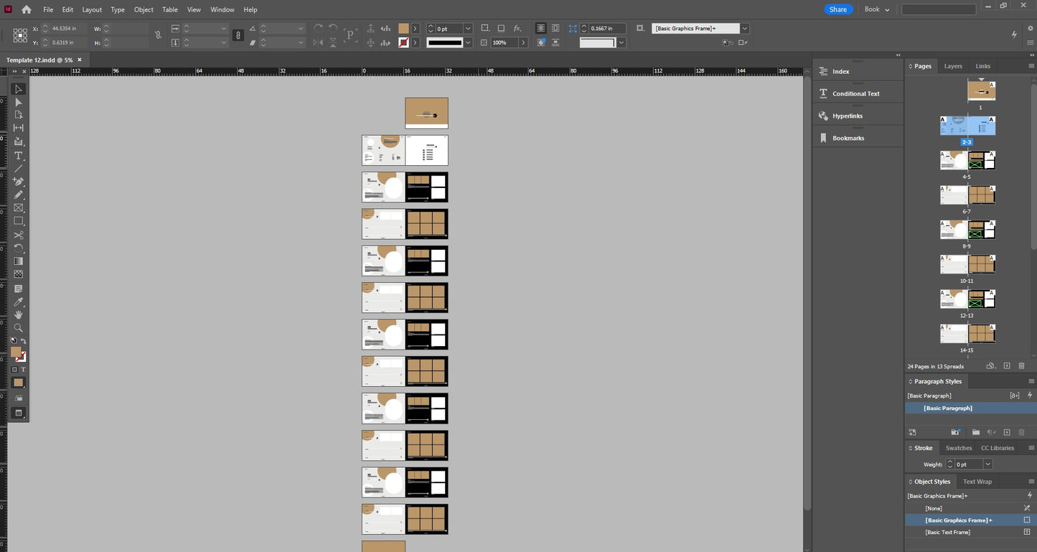Image resolution: width=1037 pixels, height=552 pixels.
Task: Click the Direct Selection tool
Action: coord(19,102)
